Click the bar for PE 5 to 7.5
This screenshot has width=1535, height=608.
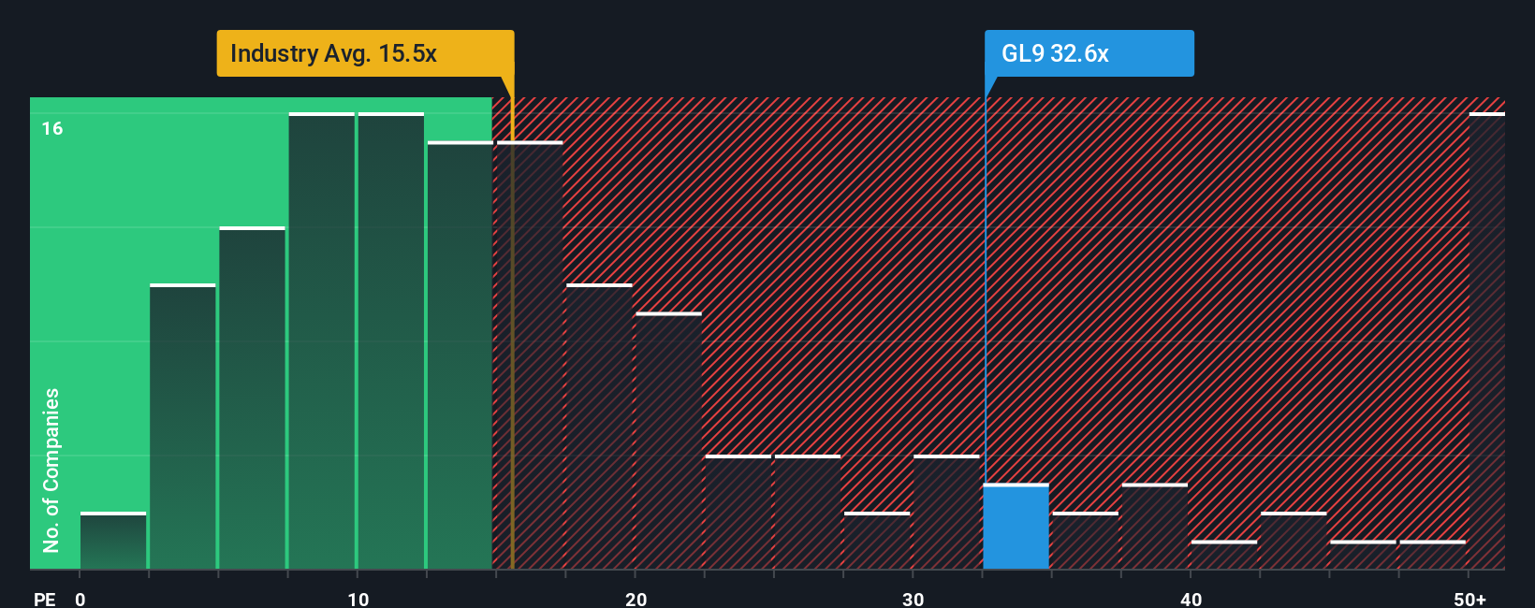coord(253,398)
